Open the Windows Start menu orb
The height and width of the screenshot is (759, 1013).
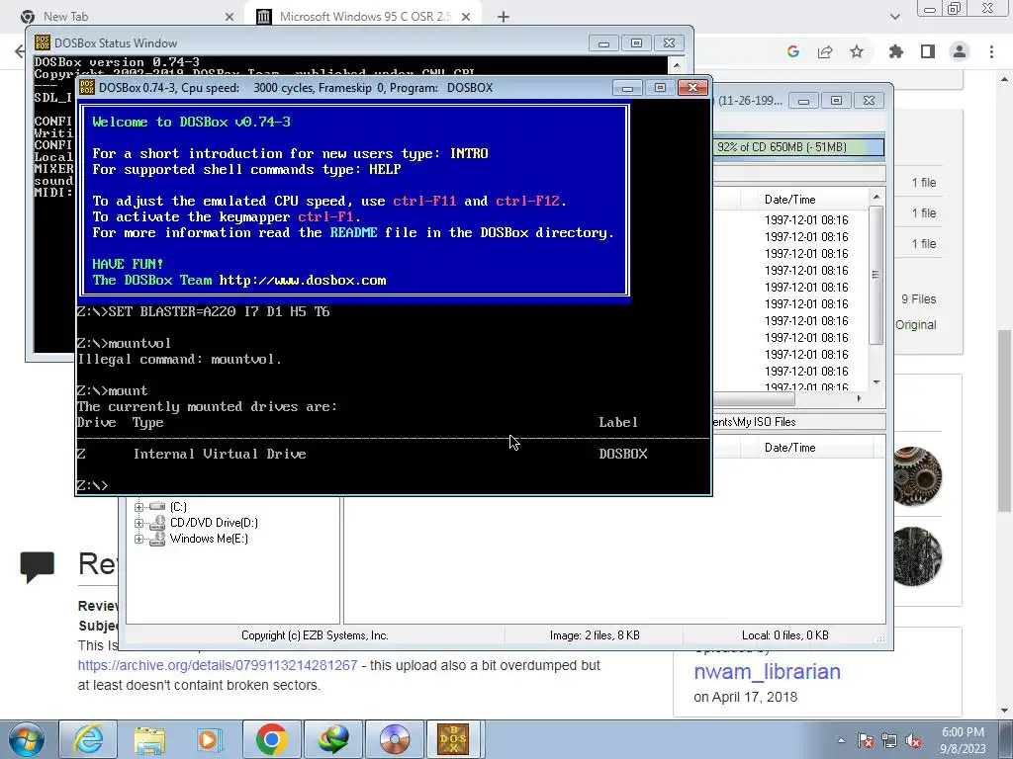tap(27, 739)
